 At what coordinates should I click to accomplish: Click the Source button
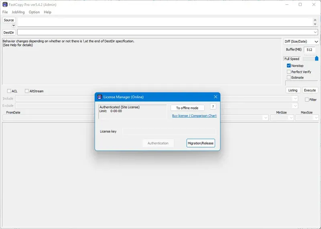[9, 20]
